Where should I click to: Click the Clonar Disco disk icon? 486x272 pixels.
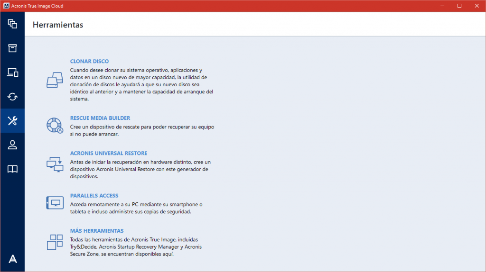pyautogui.click(x=55, y=80)
